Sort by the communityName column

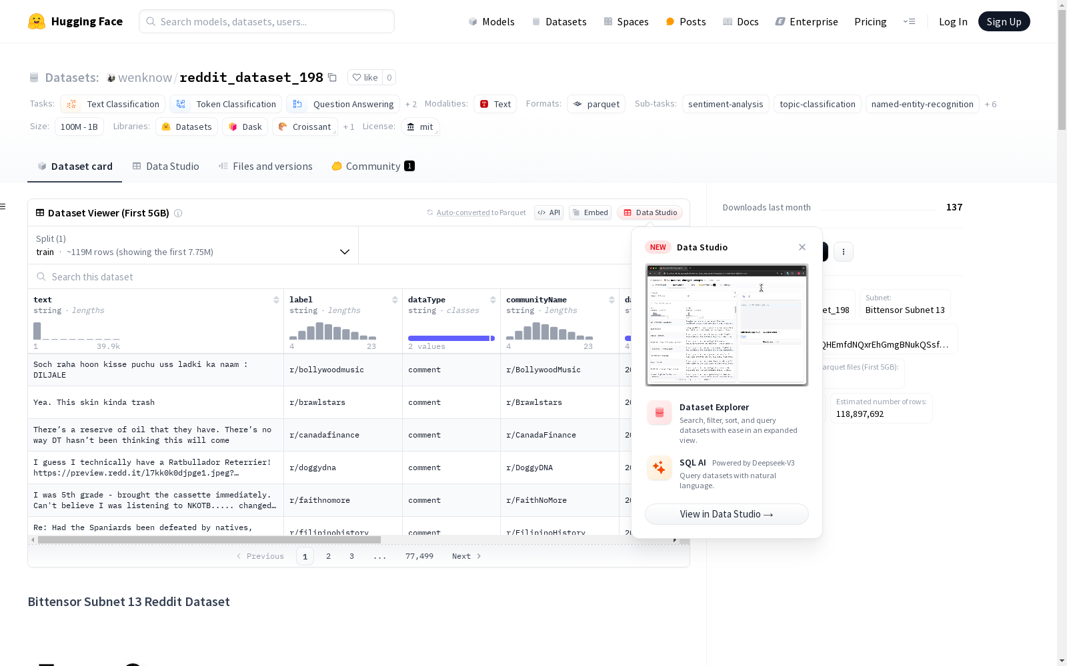tap(612, 300)
